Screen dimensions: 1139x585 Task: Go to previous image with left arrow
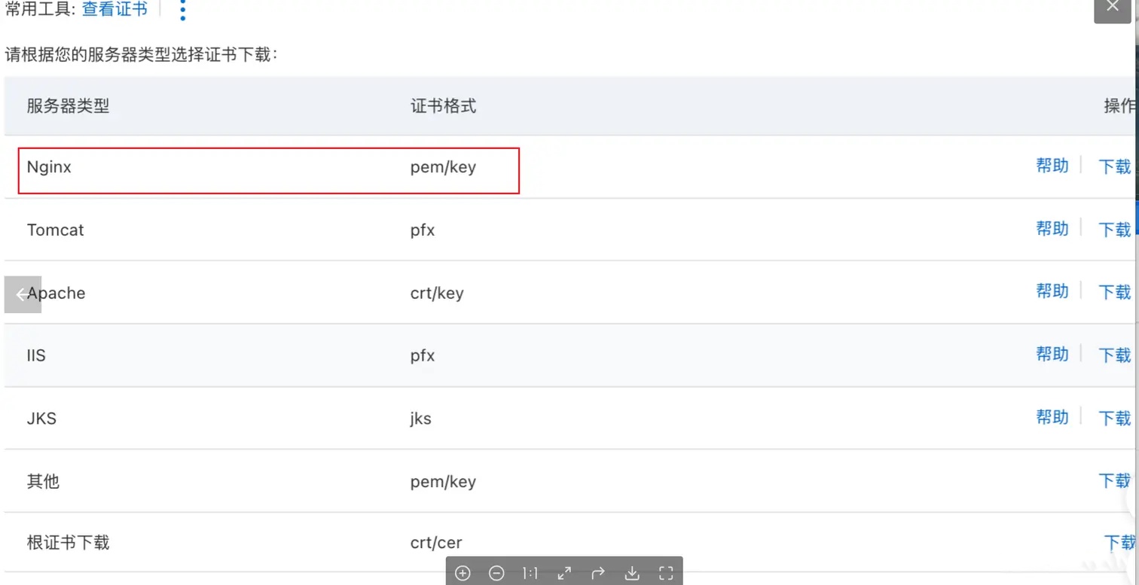click(23, 294)
